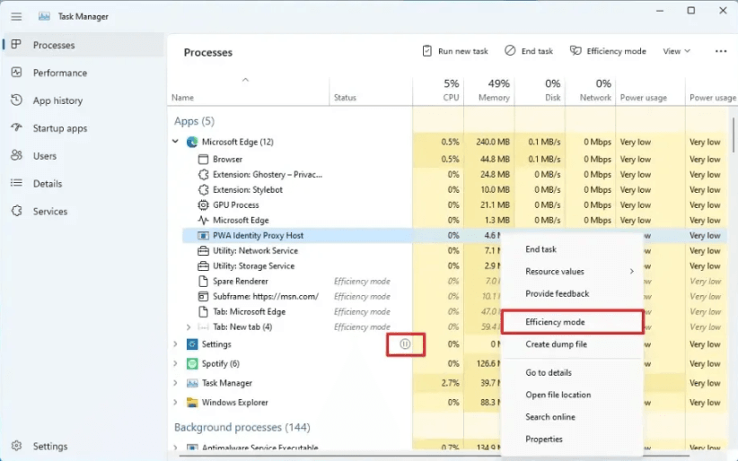
Task: Click the three-dots more options button
Action: pyautogui.click(x=720, y=52)
